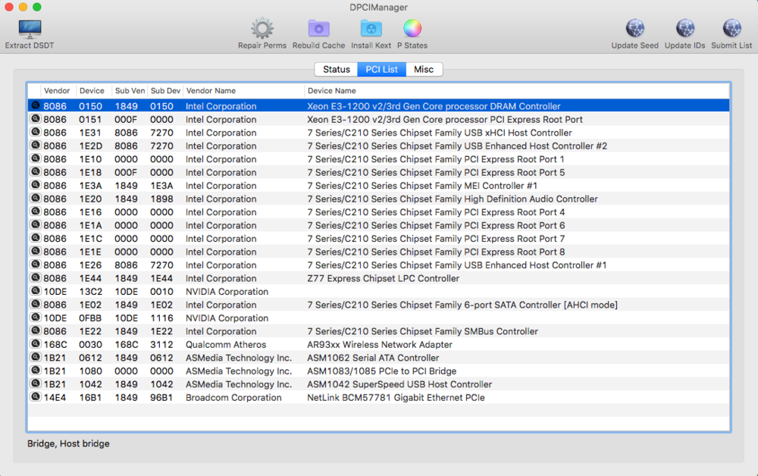This screenshot has height=476, width=758.
Task: Click the Submit List globe icon
Action: (x=731, y=30)
